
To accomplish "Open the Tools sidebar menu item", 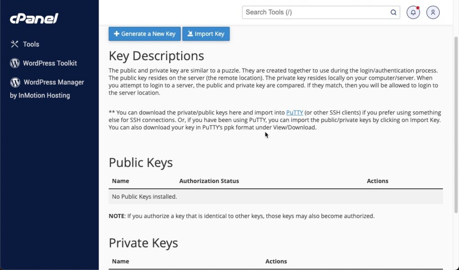I will point(31,44).
